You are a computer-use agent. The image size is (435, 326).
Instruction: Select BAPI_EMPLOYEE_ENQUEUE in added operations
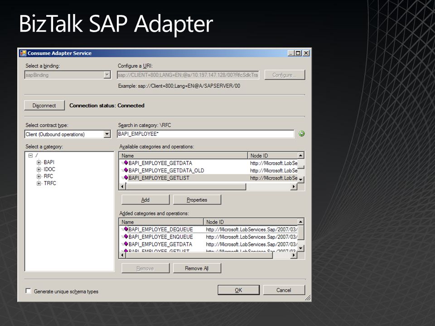pyautogui.click(x=160, y=237)
